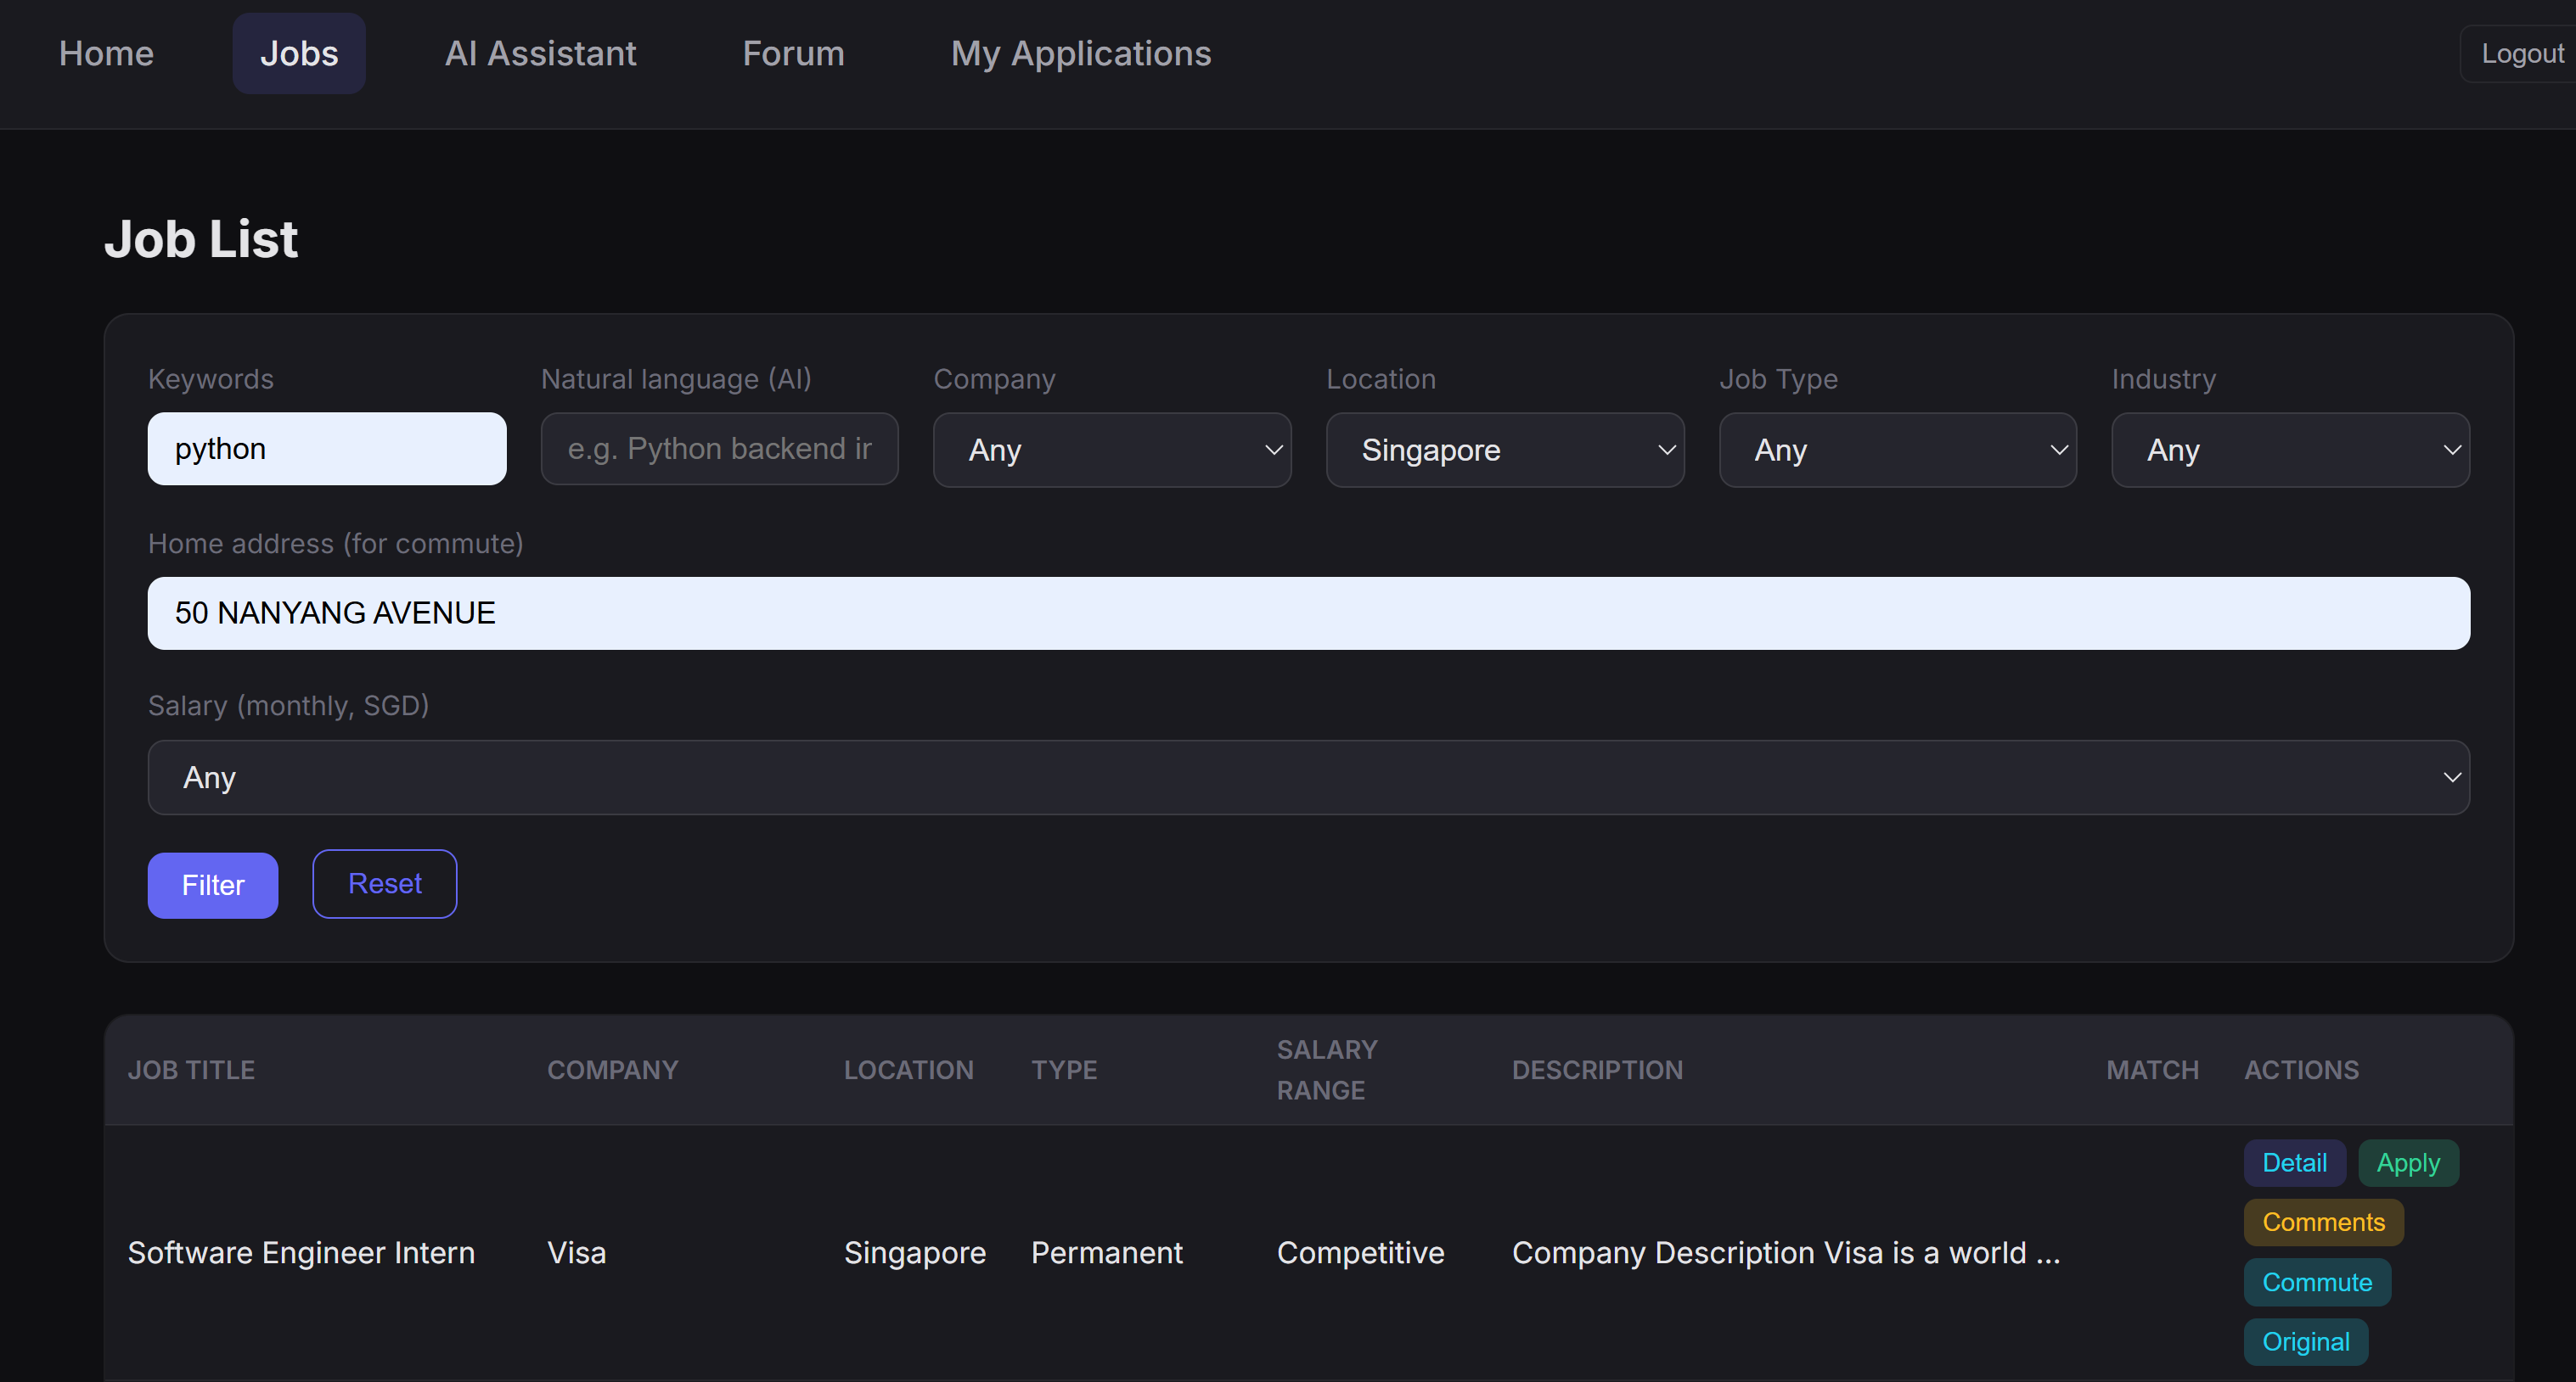Image resolution: width=2576 pixels, height=1382 pixels.
Task: Switch to the Forum tab
Action: click(793, 53)
